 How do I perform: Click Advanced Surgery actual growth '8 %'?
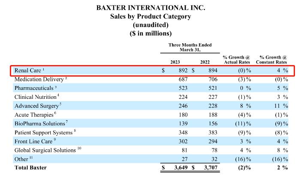(x=246, y=106)
